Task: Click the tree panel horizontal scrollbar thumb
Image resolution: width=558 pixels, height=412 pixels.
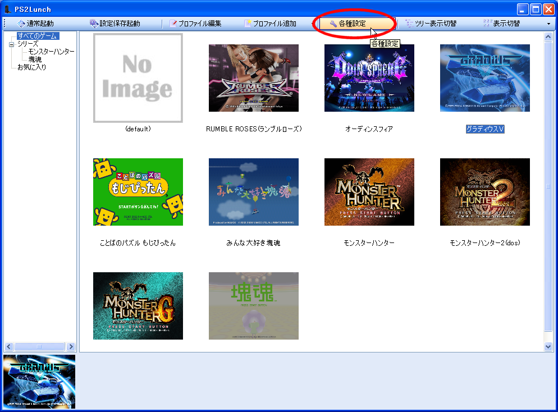Action: (39, 346)
